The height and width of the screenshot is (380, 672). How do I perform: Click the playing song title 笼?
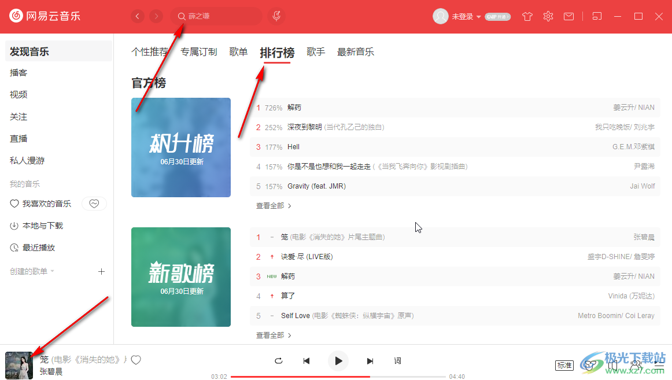[44, 360]
